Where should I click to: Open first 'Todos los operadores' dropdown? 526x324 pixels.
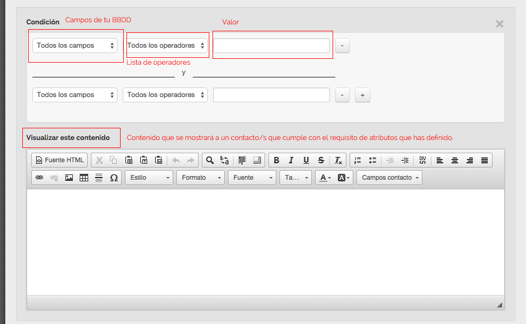tap(166, 46)
